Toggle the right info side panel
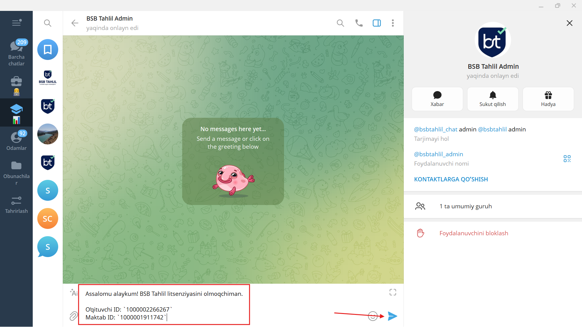The height and width of the screenshot is (327, 582). 377,23
